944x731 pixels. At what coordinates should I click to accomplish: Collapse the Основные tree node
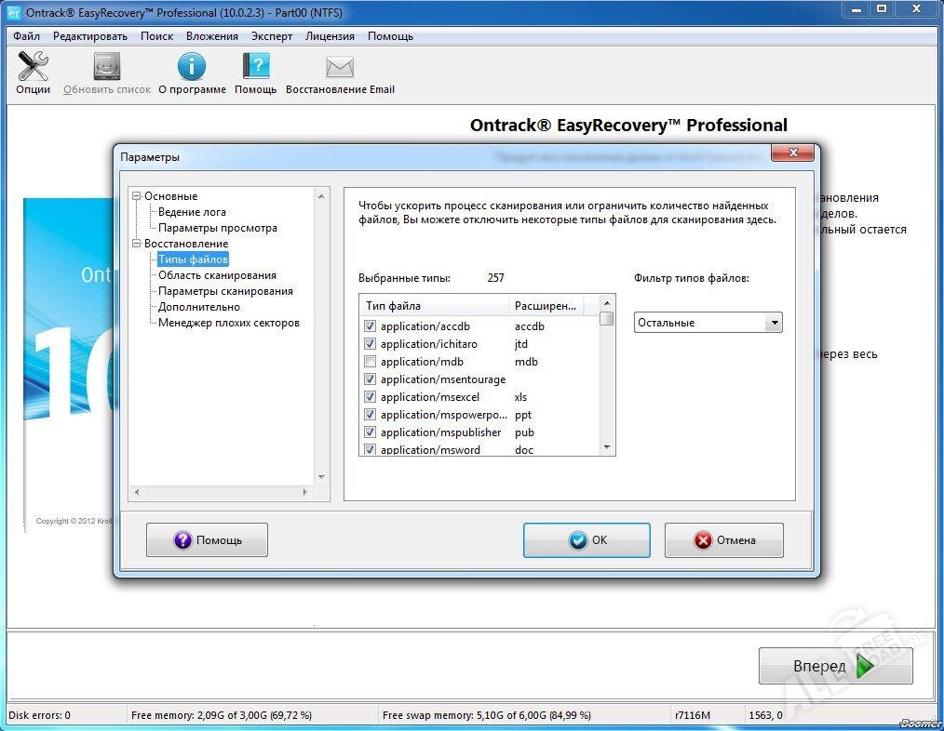[x=137, y=196]
